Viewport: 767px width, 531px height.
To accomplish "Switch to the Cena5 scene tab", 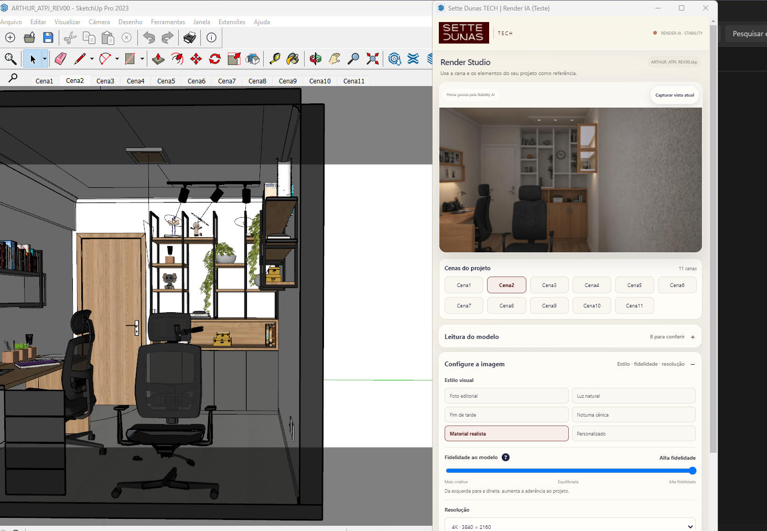I will pos(166,81).
